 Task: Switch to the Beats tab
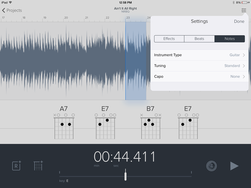(200, 39)
